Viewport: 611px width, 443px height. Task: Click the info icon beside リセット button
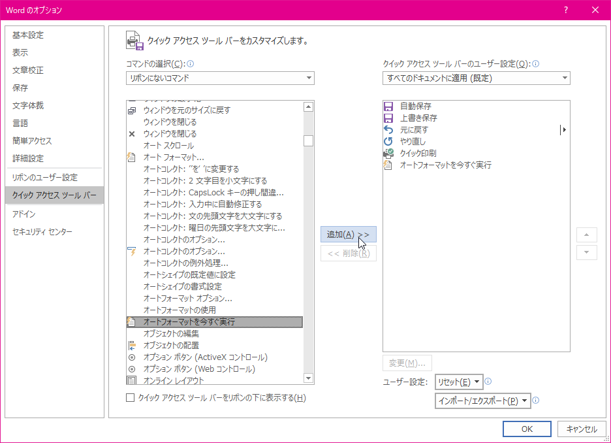pos(488,382)
